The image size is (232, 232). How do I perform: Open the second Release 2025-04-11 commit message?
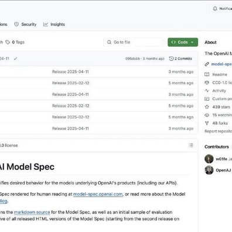coord(70,94)
